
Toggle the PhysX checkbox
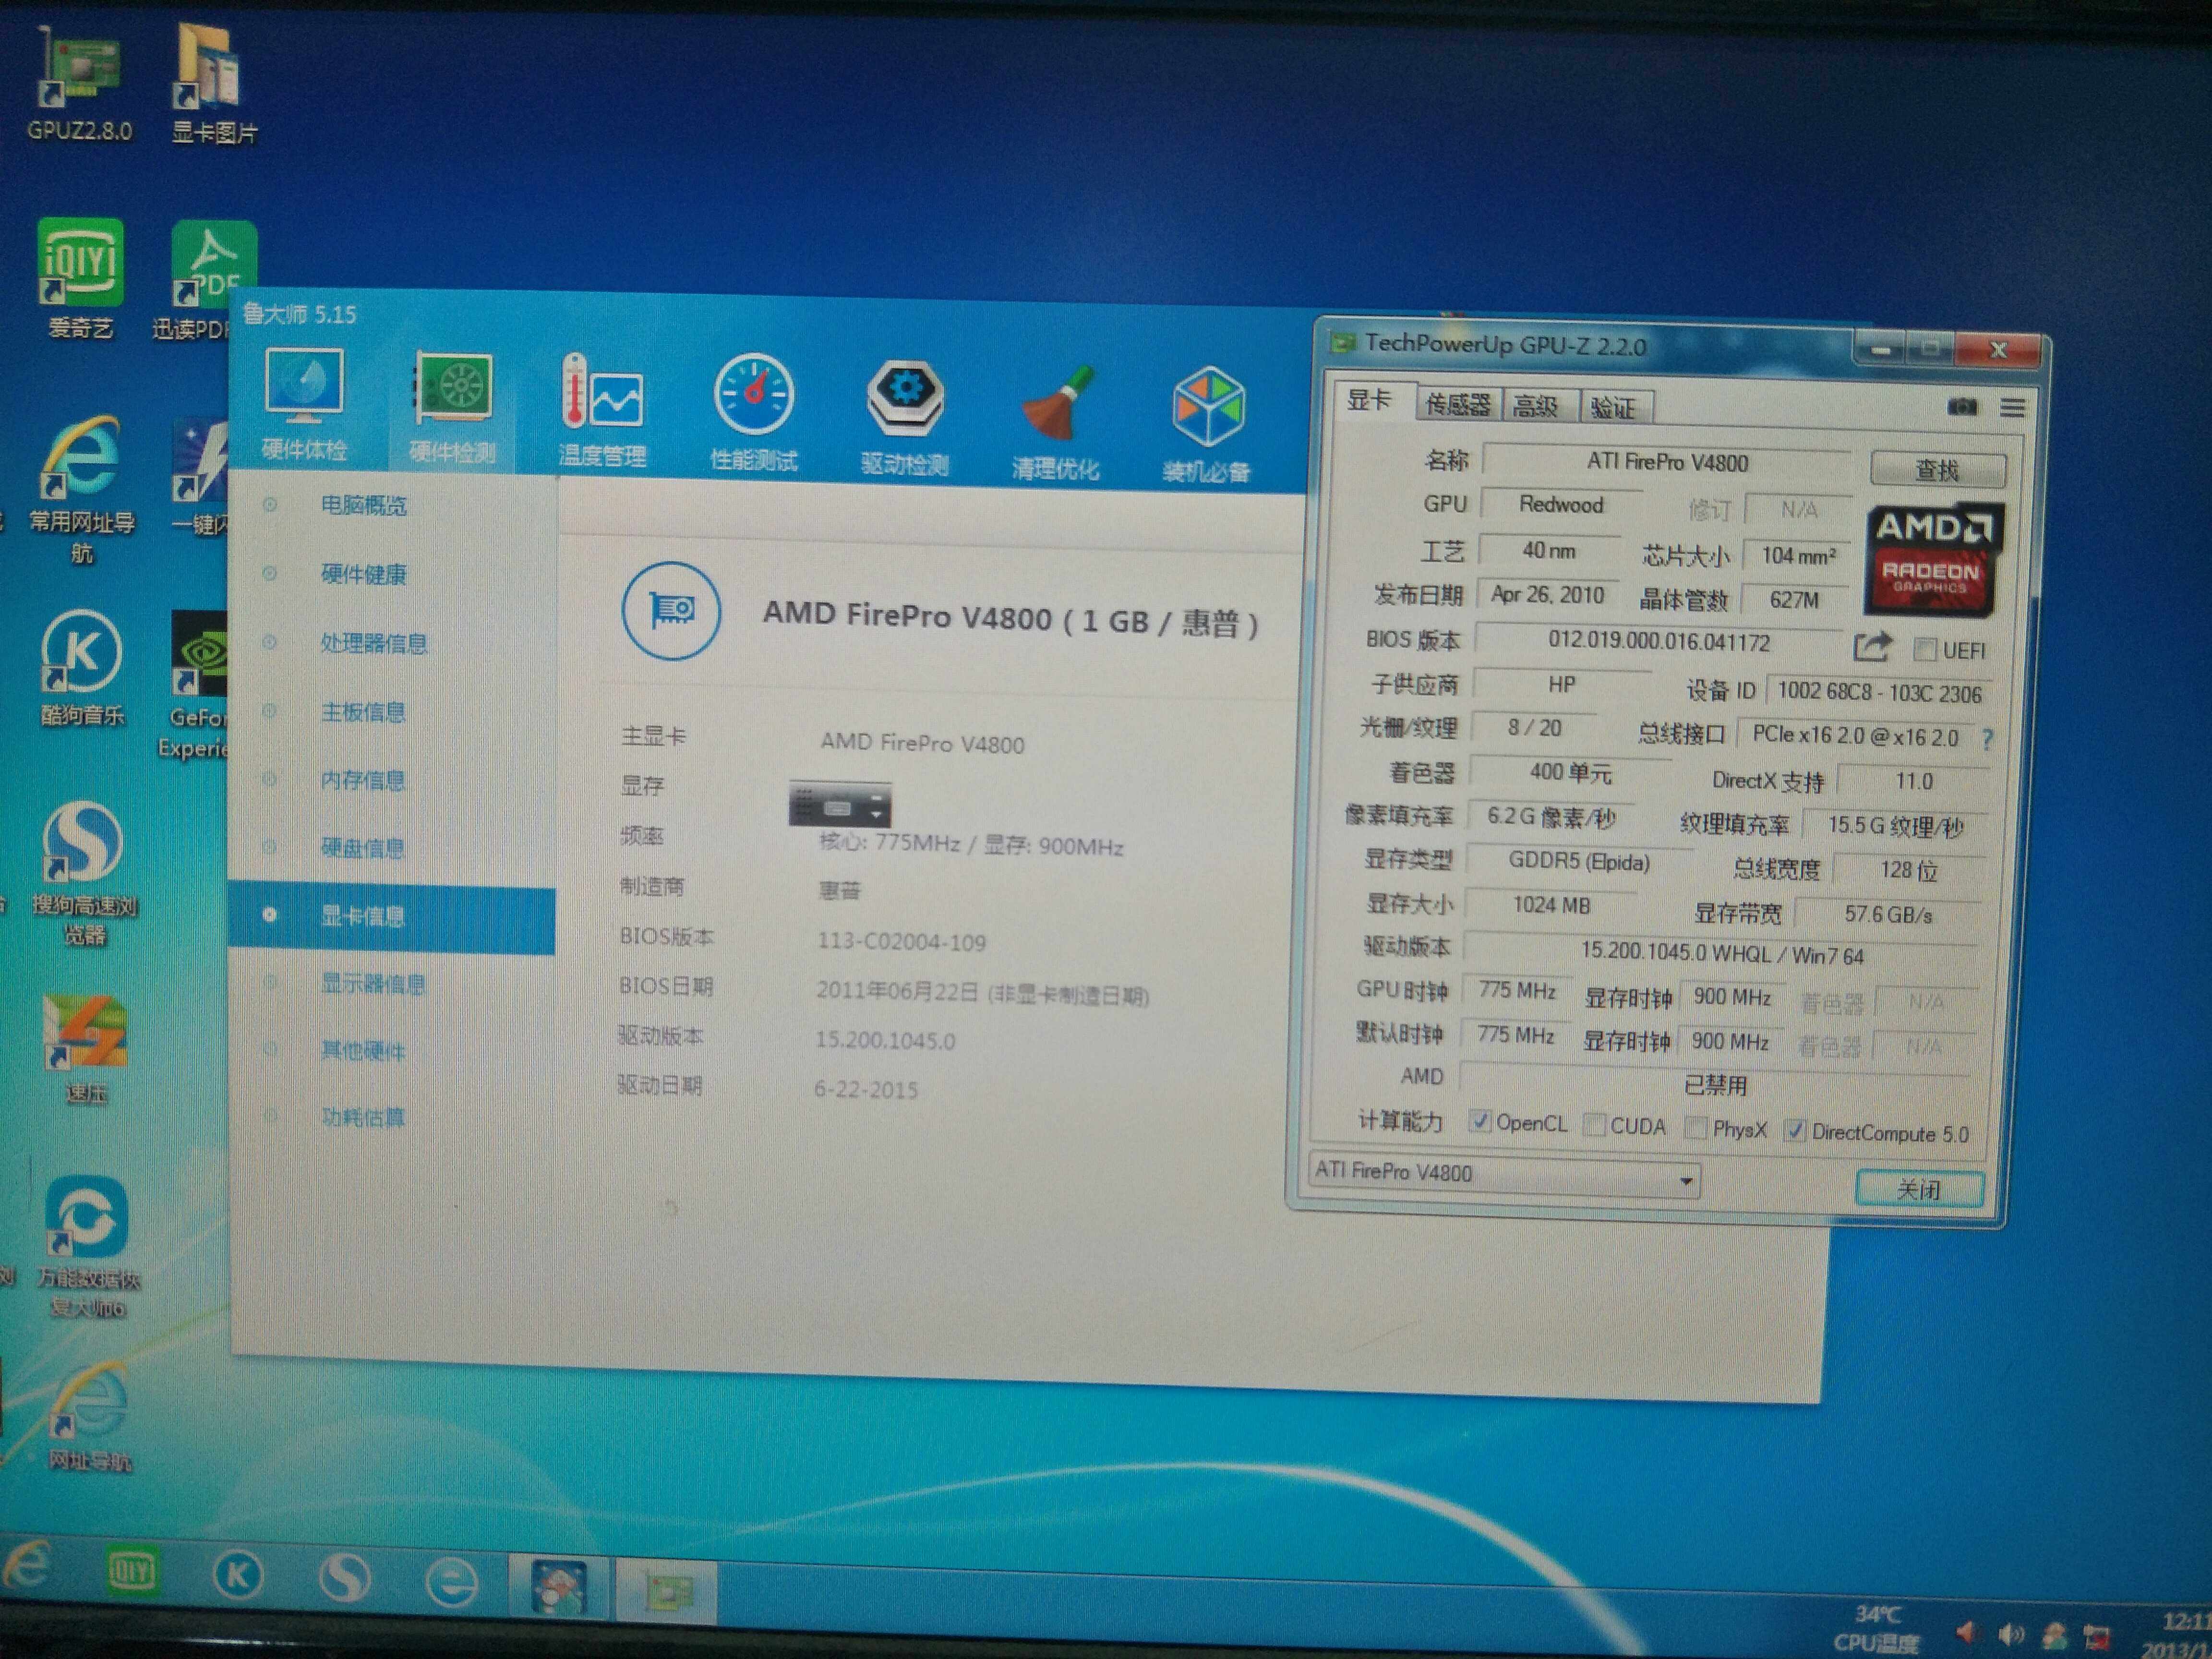click(1696, 1128)
